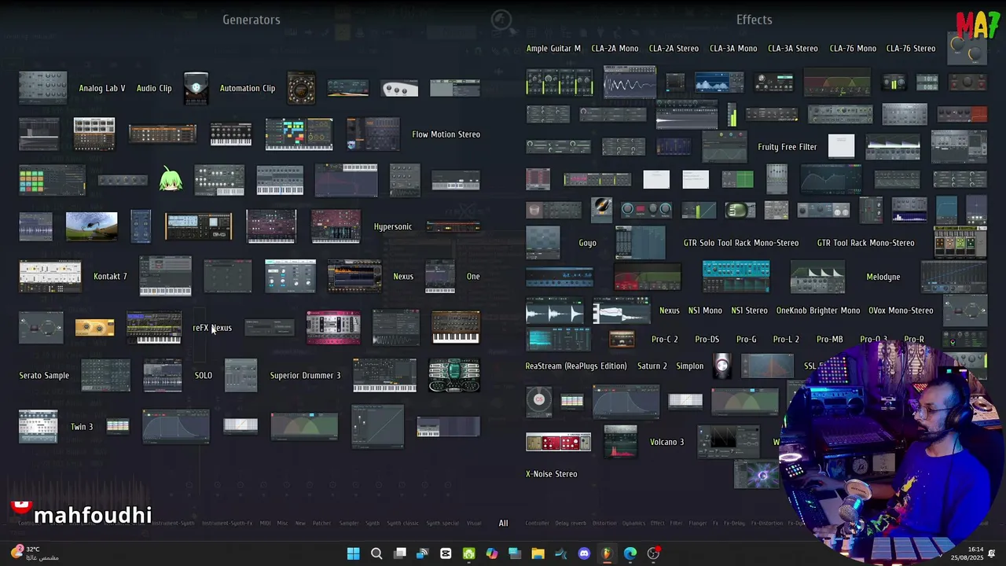Viewport: 1006px width, 566px height.
Task: Select the green-haired character plugin thumbnail
Action: pyautogui.click(x=171, y=180)
